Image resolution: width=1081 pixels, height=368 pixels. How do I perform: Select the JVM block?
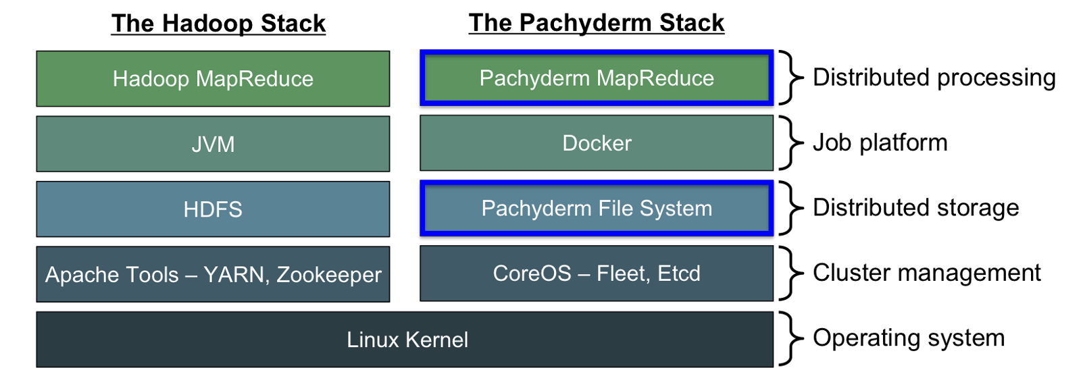coord(213,144)
